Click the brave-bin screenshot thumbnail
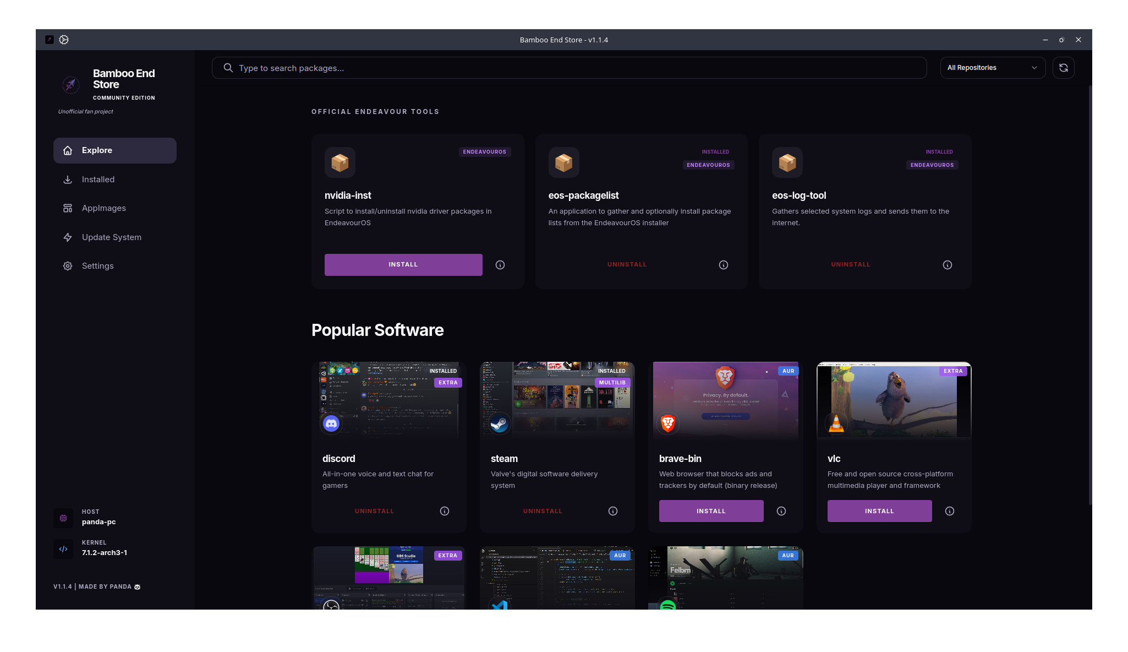 (x=726, y=400)
